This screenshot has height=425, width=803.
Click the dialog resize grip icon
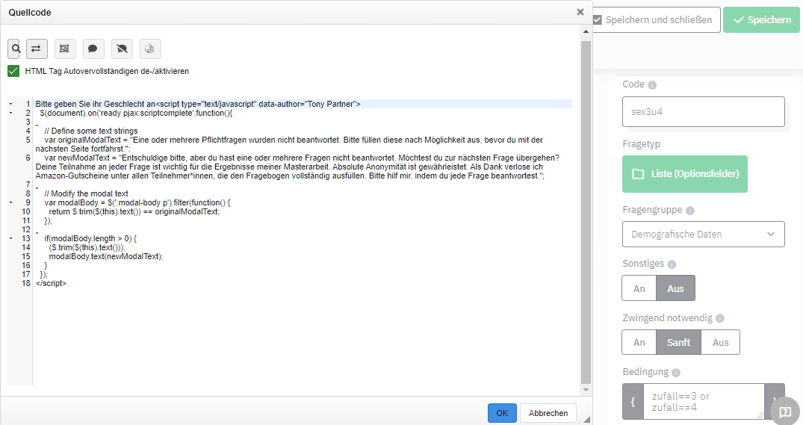tap(586, 419)
